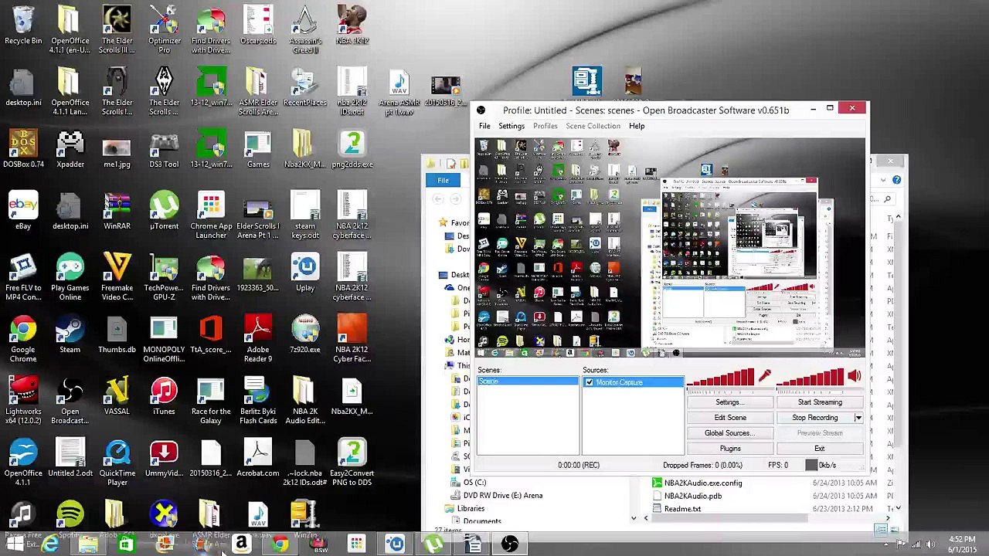Click the Start Streaming button
989x556 pixels.
tap(820, 402)
